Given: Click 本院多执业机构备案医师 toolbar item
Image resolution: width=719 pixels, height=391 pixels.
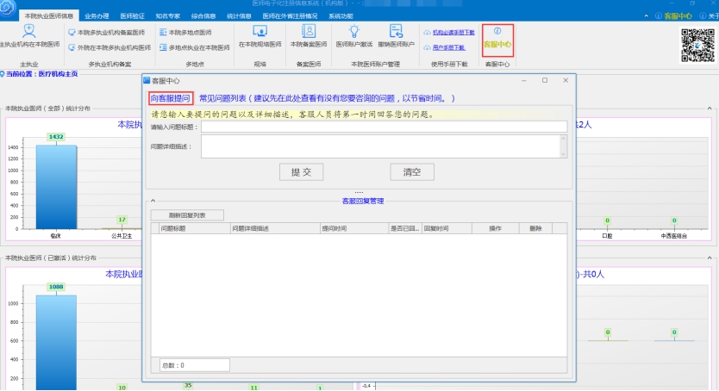Looking at the screenshot, I should [x=108, y=32].
